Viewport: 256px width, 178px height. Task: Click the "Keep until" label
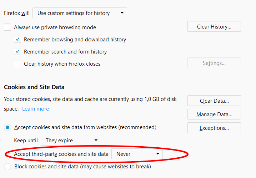[25, 141]
